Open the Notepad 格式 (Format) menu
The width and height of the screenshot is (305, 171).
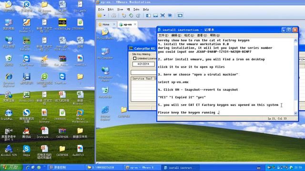(x=189, y=35)
